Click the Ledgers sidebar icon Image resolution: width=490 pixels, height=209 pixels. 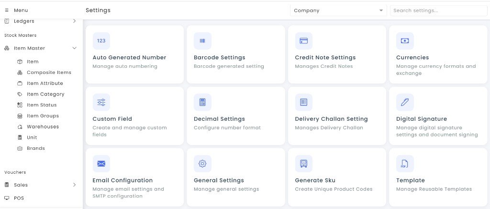click(x=7, y=21)
